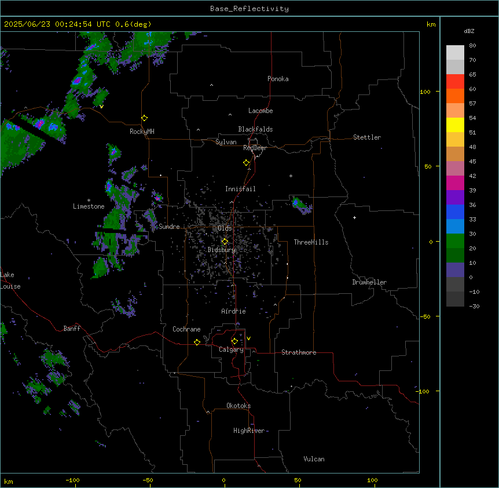499x488 pixels.
Task: Click the yellow diamond marker above Calgary label
Action: (x=234, y=341)
